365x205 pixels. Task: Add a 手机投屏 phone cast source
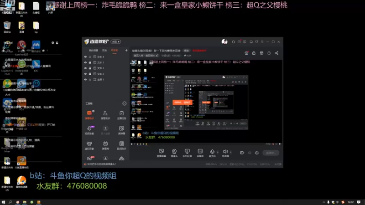click(x=187, y=153)
